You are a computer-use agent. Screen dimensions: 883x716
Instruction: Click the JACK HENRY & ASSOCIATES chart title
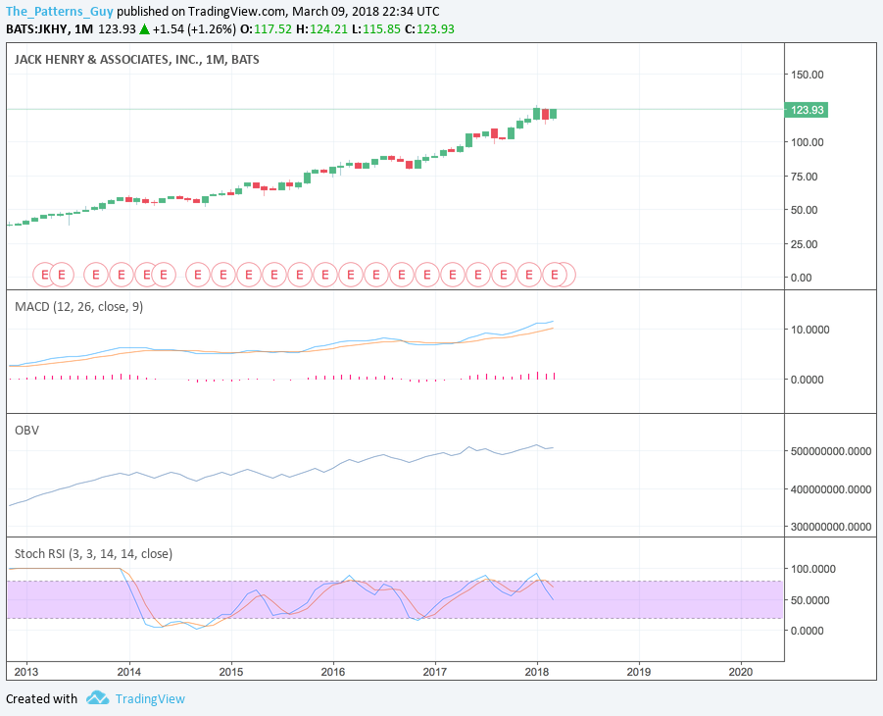(x=137, y=59)
